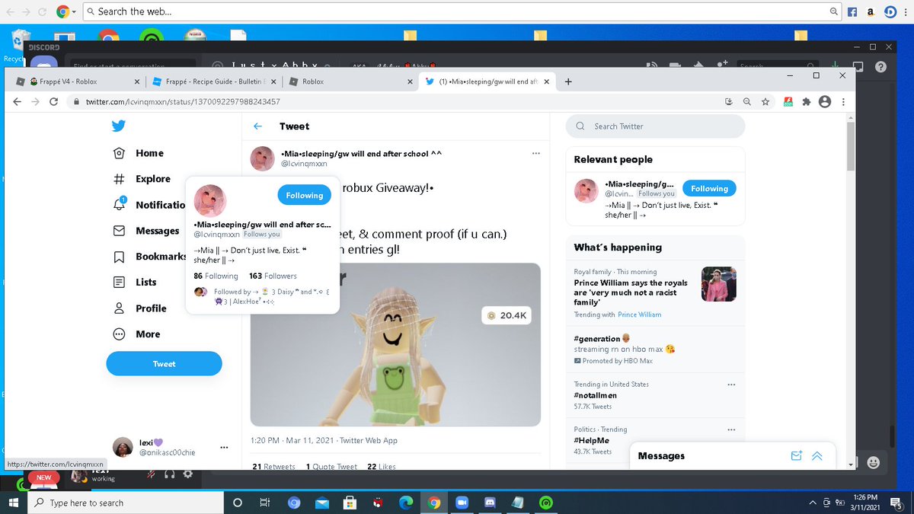Toggle Discord headphones deafen icon
This screenshot has width=914, height=514.
[x=170, y=474]
